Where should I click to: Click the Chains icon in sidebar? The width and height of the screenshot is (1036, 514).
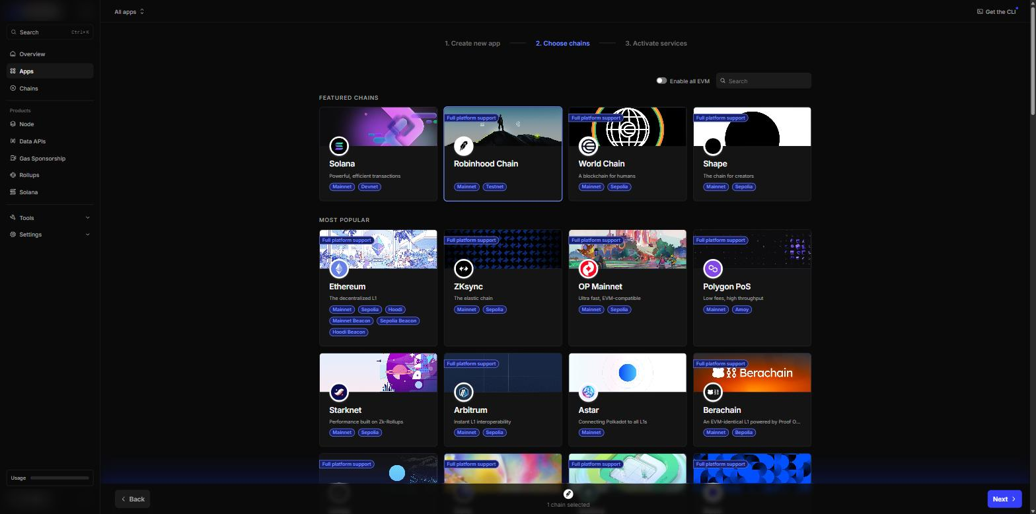coord(13,88)
